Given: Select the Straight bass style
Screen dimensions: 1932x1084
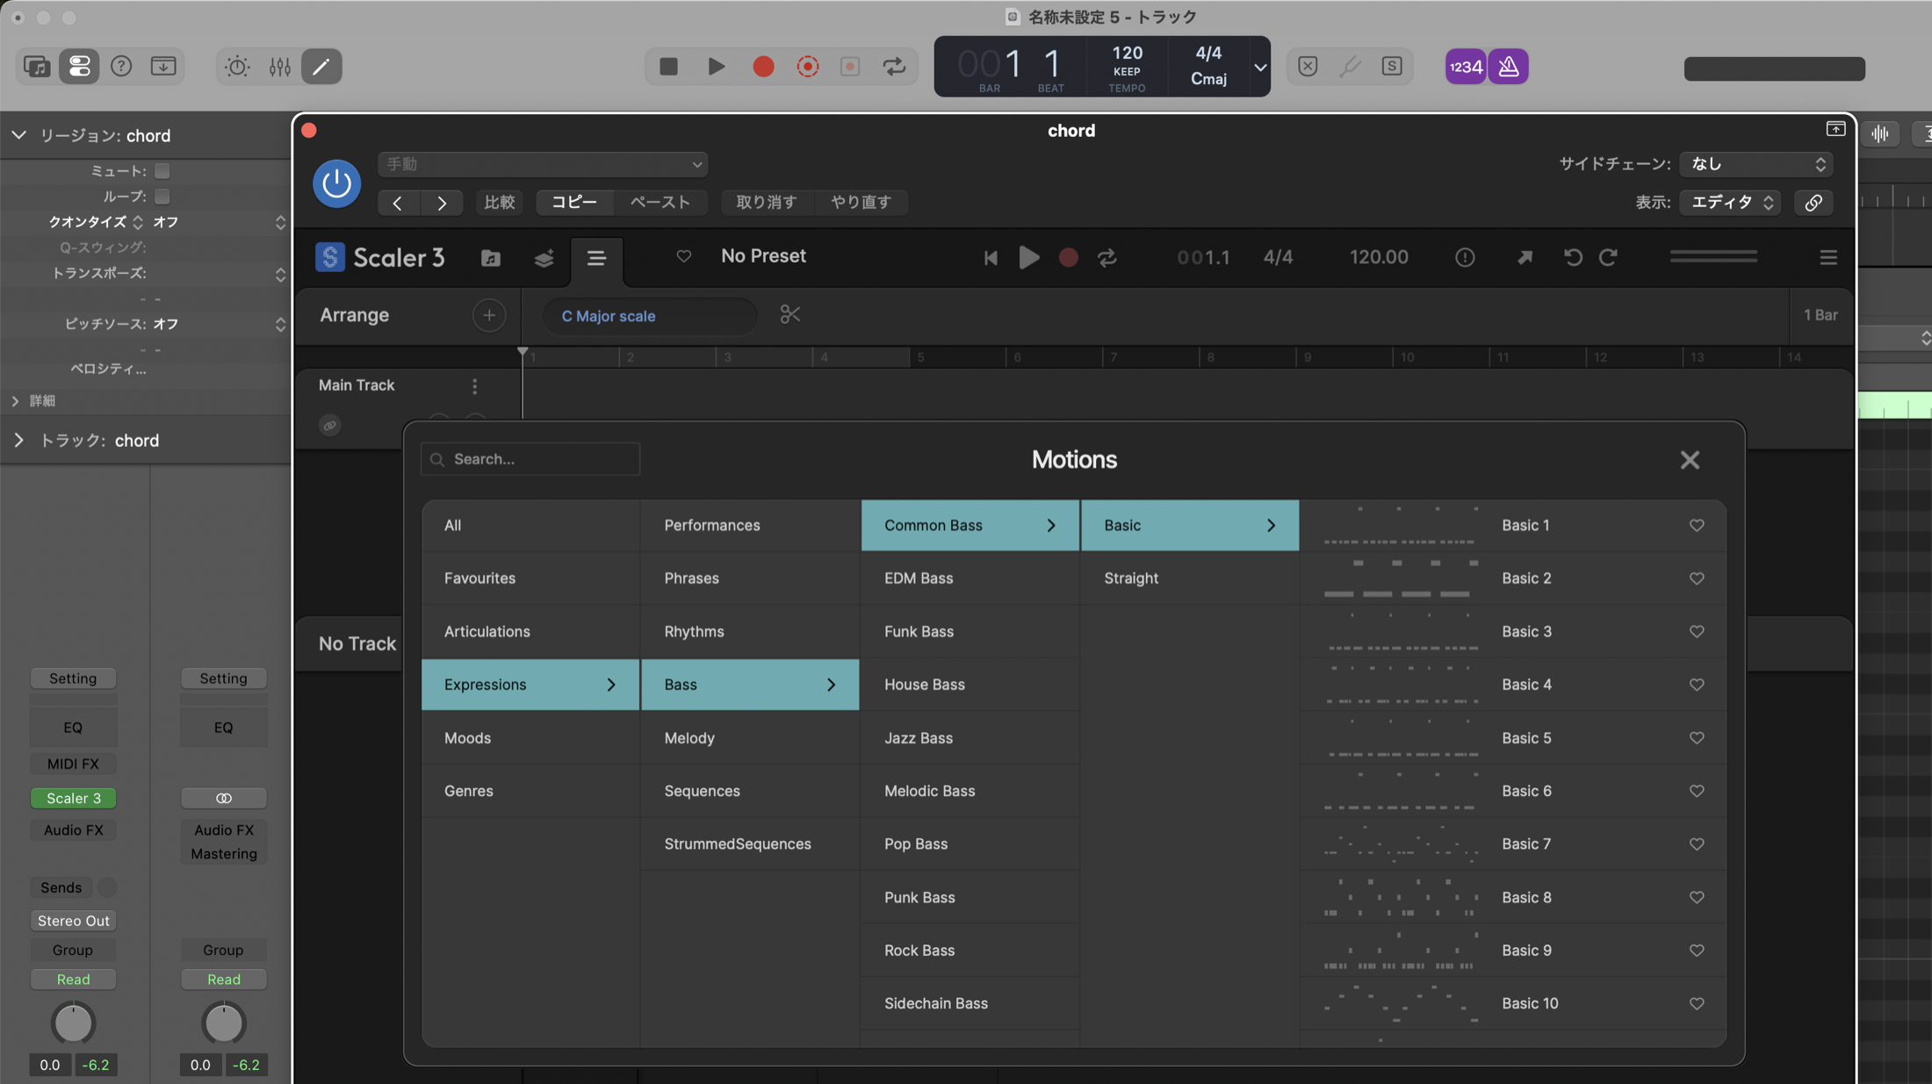Looking at the screenshot, I should (1189, 578).
